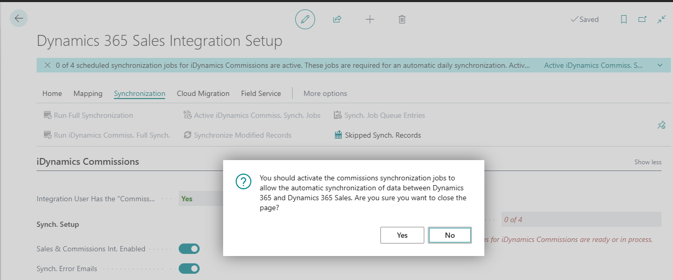Click the iDynamics Commissions section heading
This screenshot has height=280, width=673.
(88, 162)
